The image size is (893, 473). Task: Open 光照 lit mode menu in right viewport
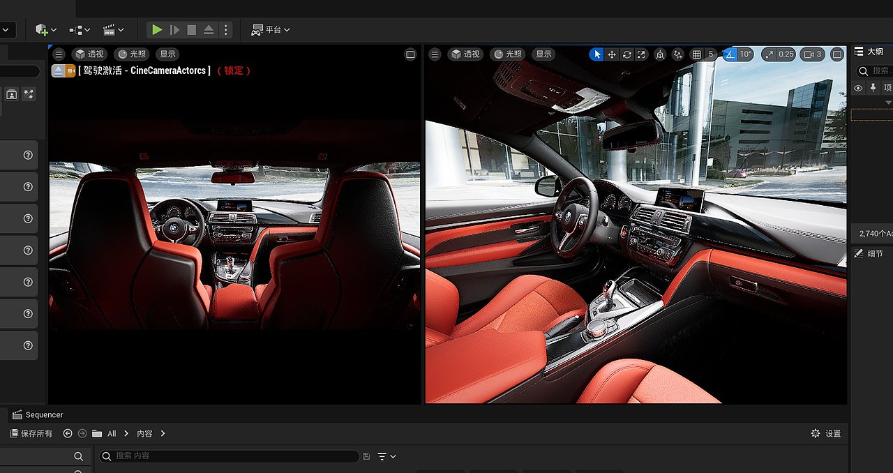coord(508,54)
